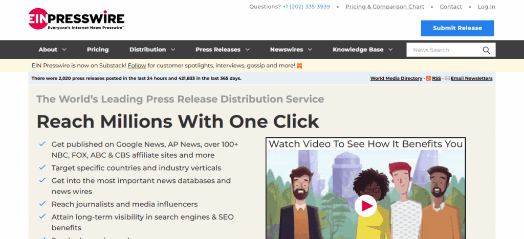The image size is (524, 239).
Task: Click 'Attain long-term visibility in search engines' text
Action: click(142, 222)
